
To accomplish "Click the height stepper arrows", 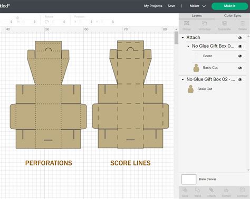I will (35, 22).
